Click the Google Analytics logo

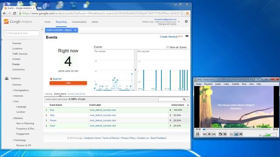[x=18, y=21]
